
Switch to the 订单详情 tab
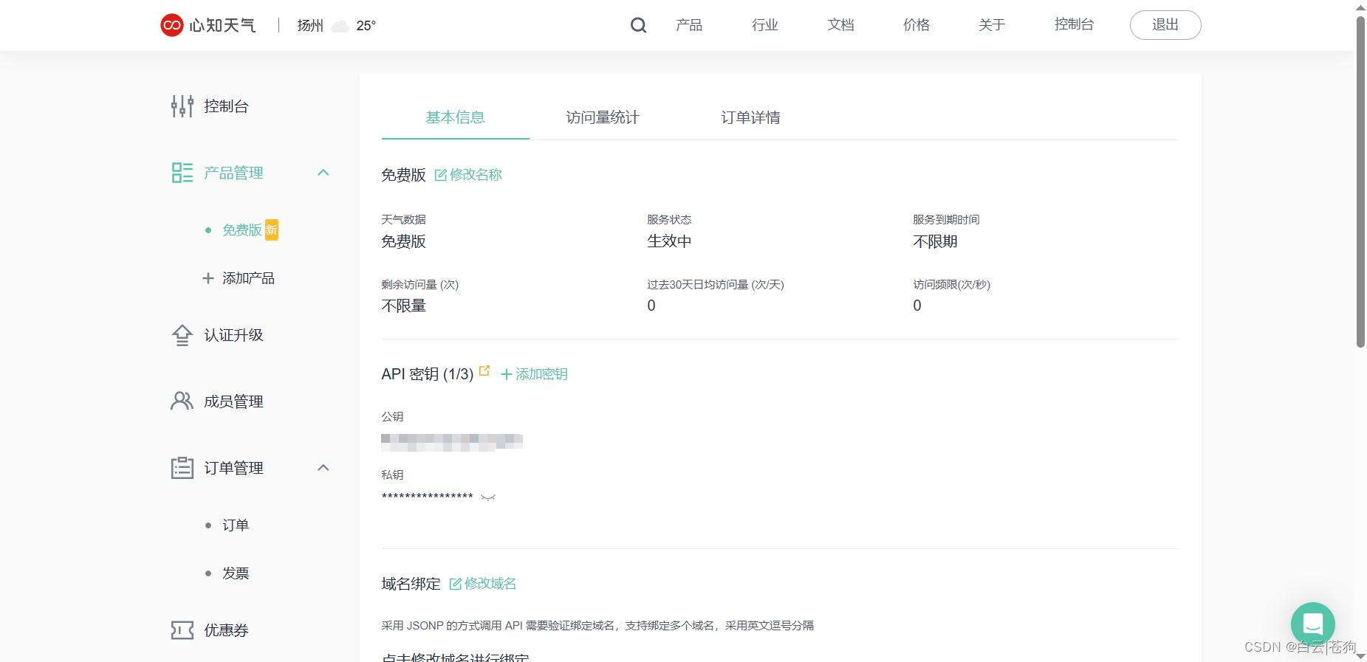pyautogui.click(x=750, y=117)
